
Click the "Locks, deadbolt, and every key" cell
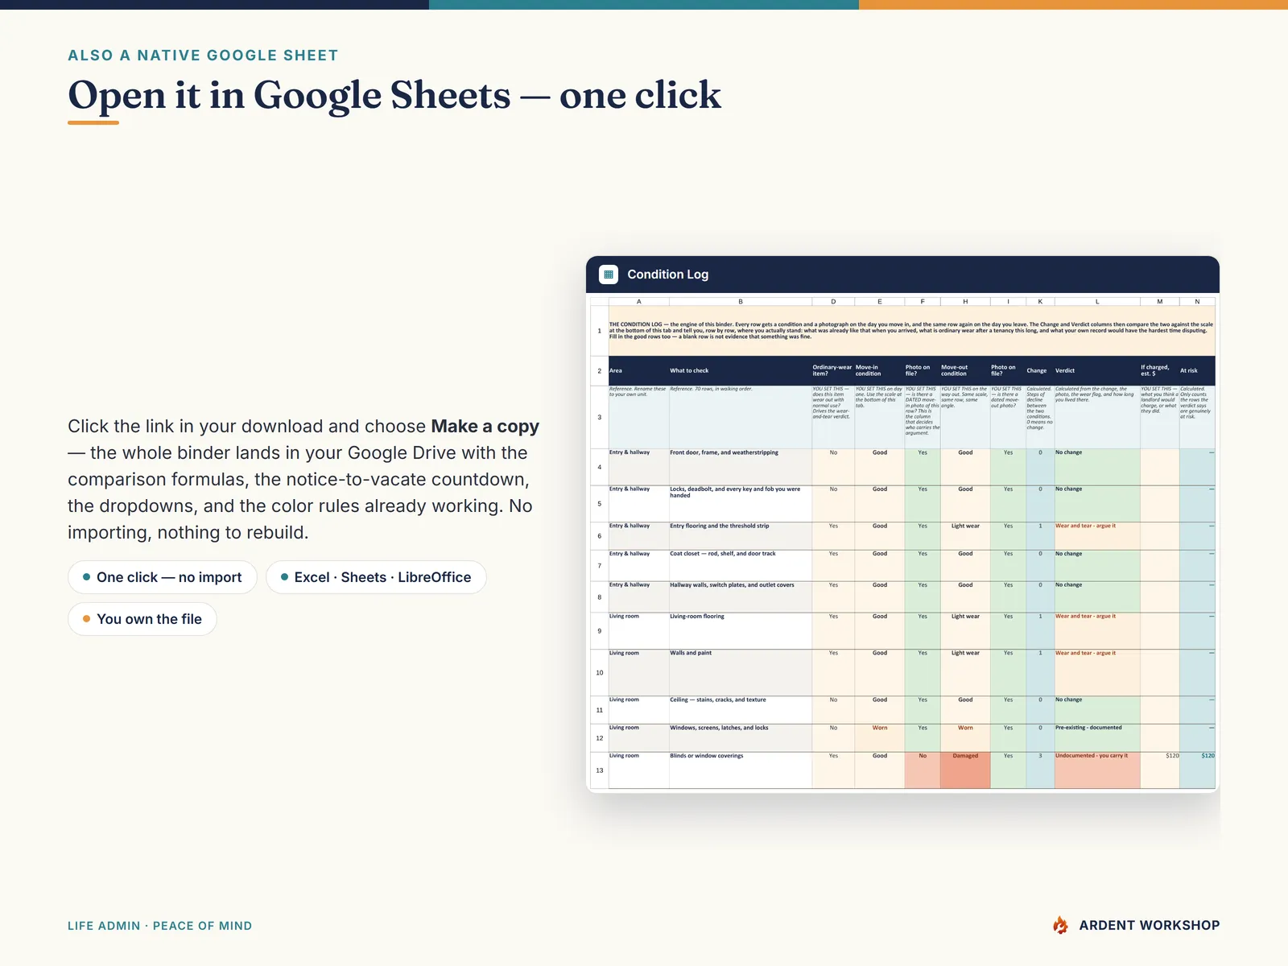pyautogui.click(x=741, y=504)
